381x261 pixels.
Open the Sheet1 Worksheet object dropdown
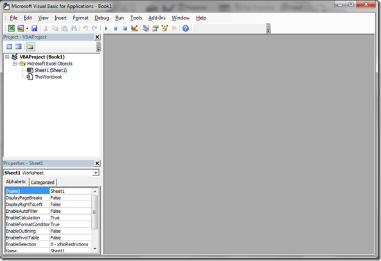coord(96,173)
